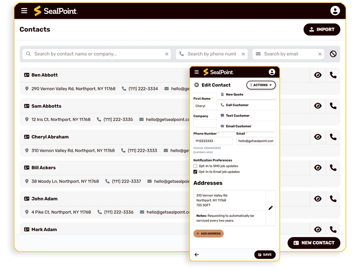This screenshot has width=360, height=270.
Task: Call Mark Adam using phone icon
Action: 333,229
